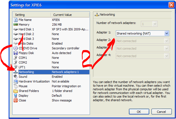This screenshot has width=176, height=119.
Task: Click the 'Secondary controller' value
Action: click(x=66, y=48)
